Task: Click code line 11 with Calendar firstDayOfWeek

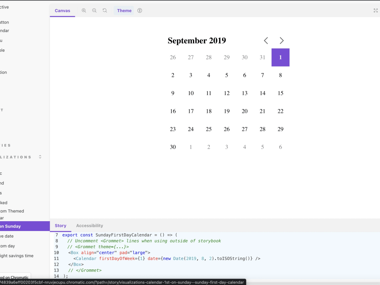Action: click(167, 258)
